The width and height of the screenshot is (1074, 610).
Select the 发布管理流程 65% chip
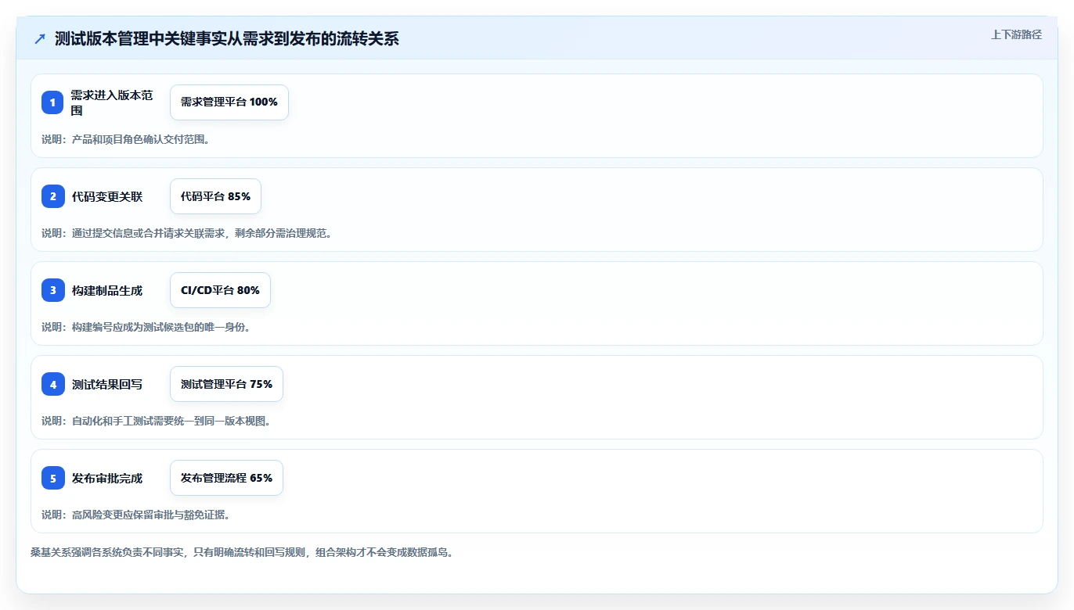coord(226,478)
